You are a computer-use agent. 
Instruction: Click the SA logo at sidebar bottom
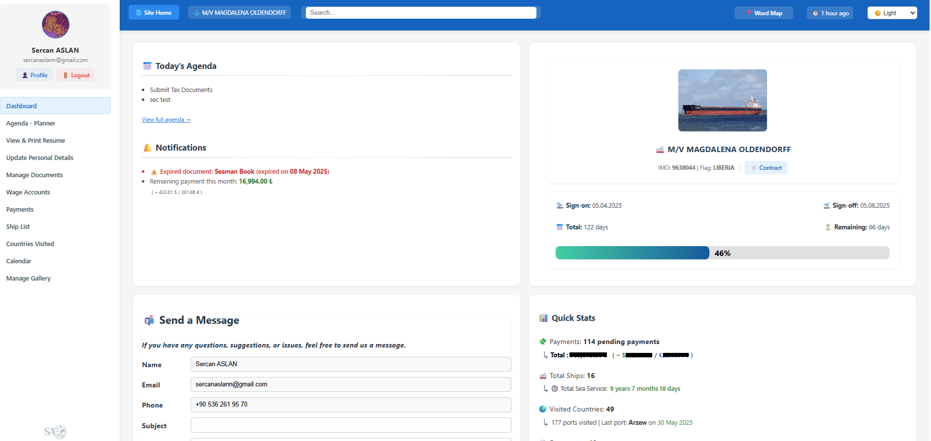click(x=55, y=432)
